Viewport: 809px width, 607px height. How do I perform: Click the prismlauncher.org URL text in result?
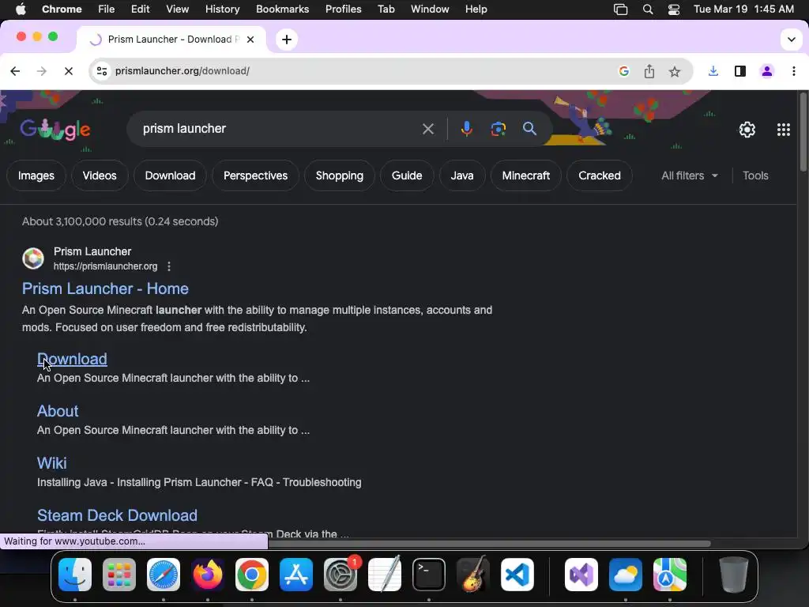point(105,266)
